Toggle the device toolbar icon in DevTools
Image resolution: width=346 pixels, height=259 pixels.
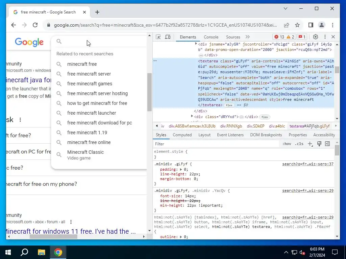pos(168,37)
